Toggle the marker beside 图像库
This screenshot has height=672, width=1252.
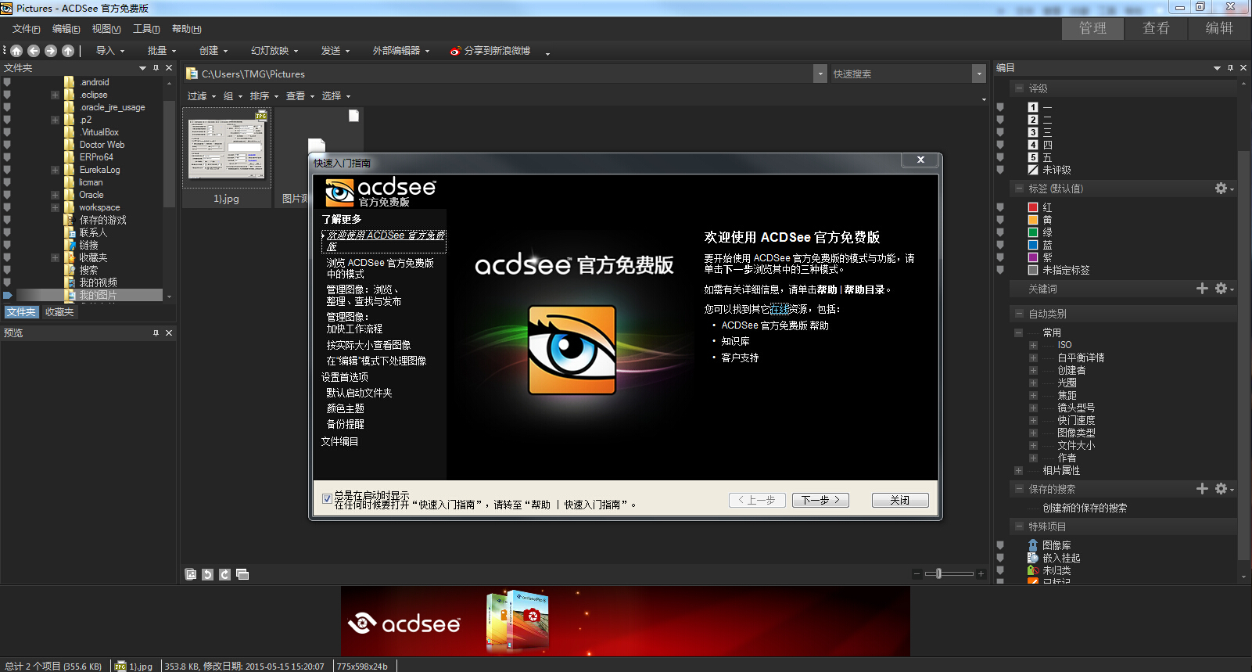(1000, 545)
